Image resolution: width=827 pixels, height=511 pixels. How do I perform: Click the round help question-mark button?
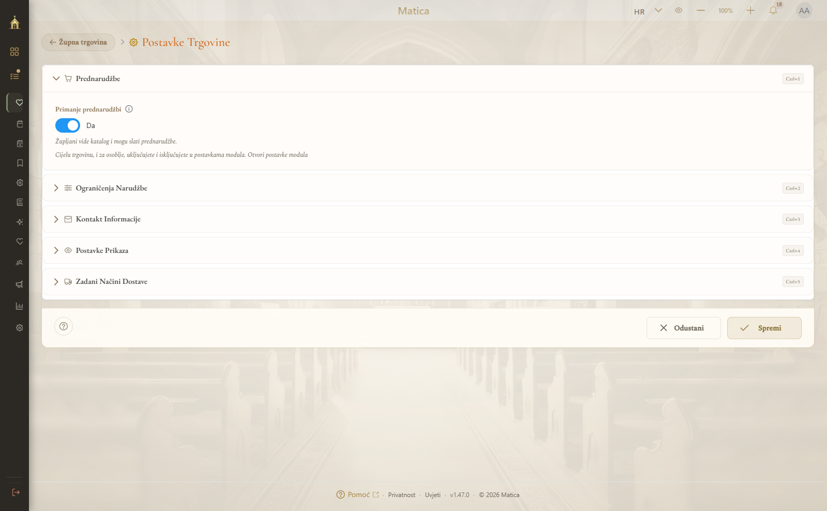tap(64, 326)
